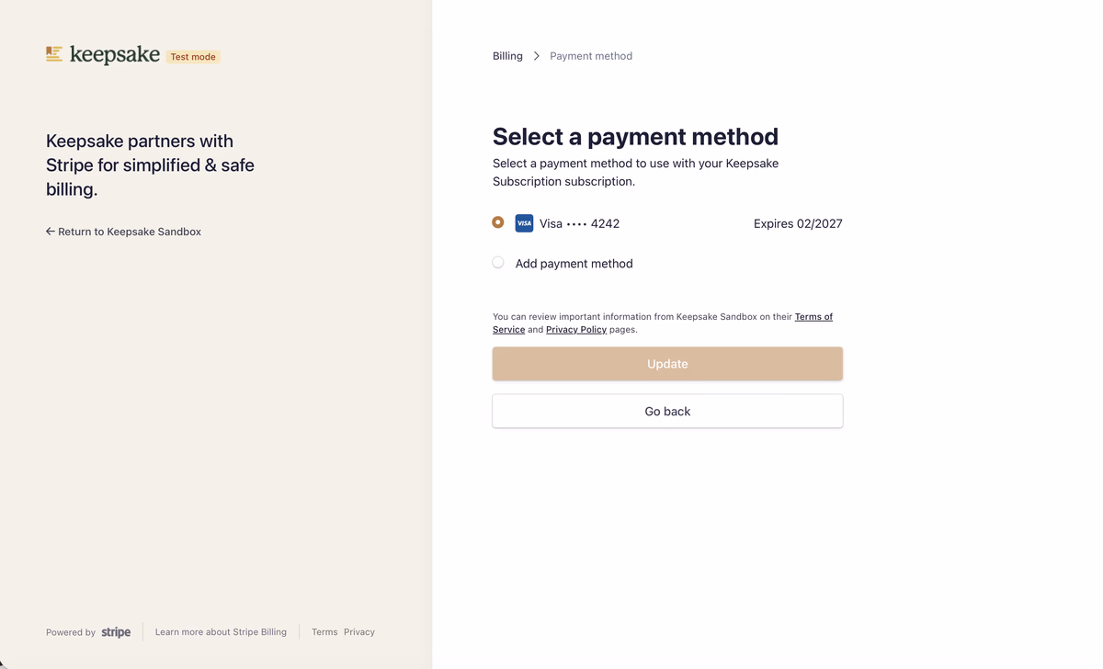
Task: Click the Keepsake wordmark
Action: (115, 55)
